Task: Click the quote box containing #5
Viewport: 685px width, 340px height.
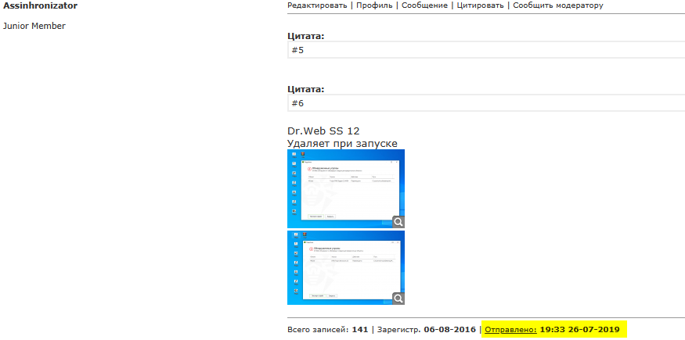Action: tap(485, 50)
